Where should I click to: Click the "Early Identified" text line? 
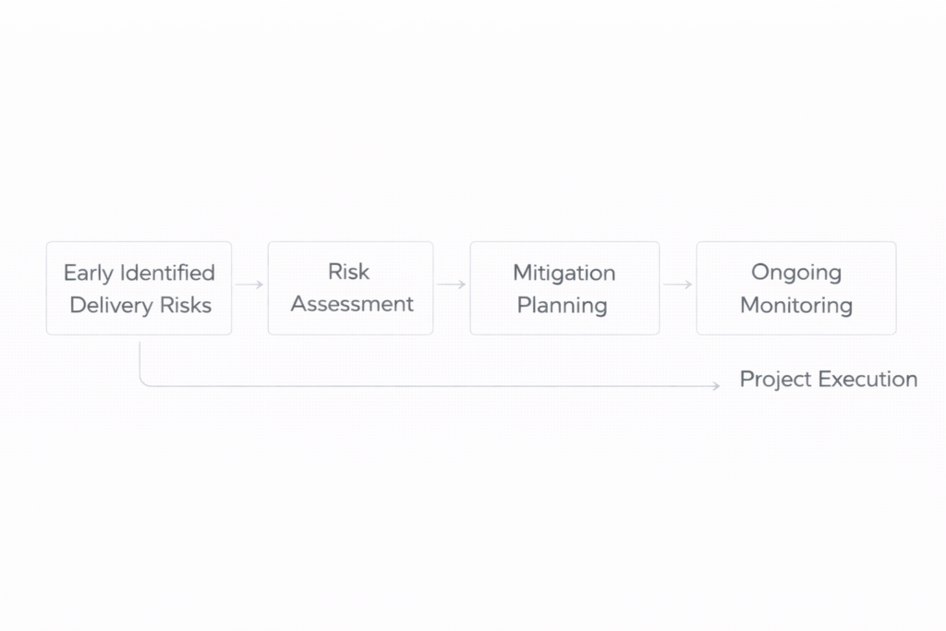click(x=139, y=273)
